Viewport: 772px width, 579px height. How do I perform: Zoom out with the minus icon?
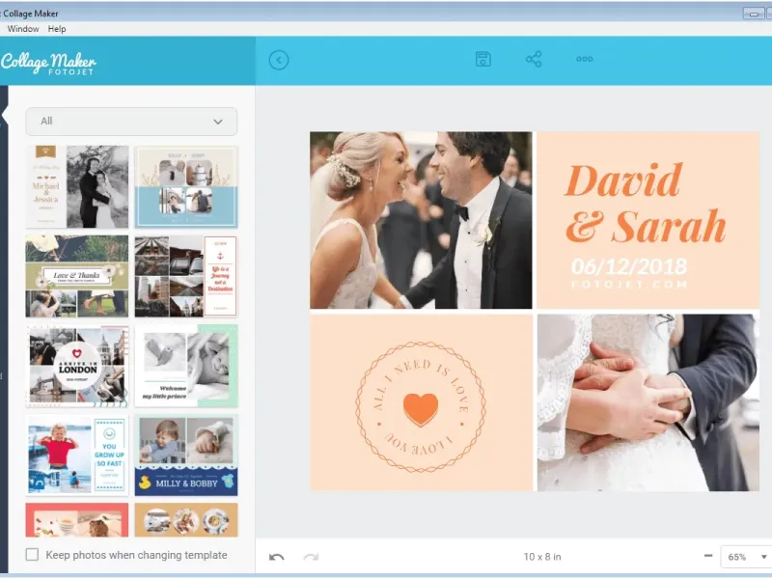point(708,556)
